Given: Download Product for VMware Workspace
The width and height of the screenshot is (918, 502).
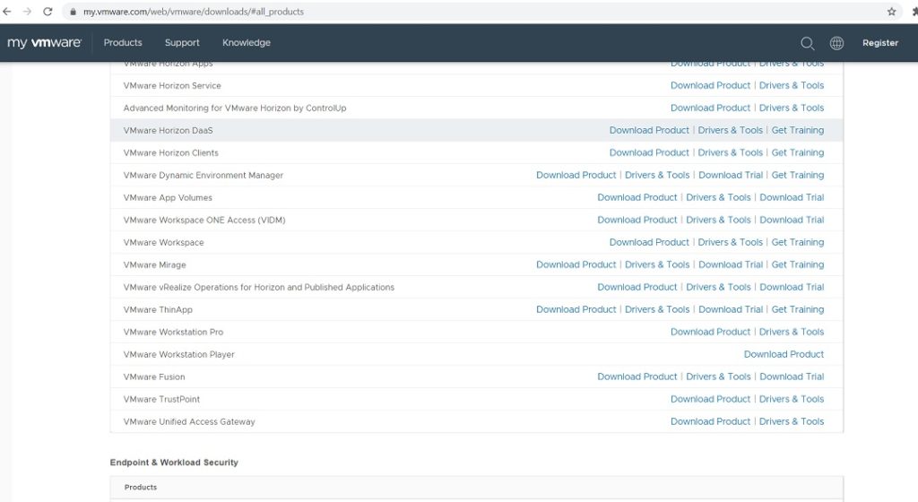Looking at the screenshot, I should click(x=649, y=242).
